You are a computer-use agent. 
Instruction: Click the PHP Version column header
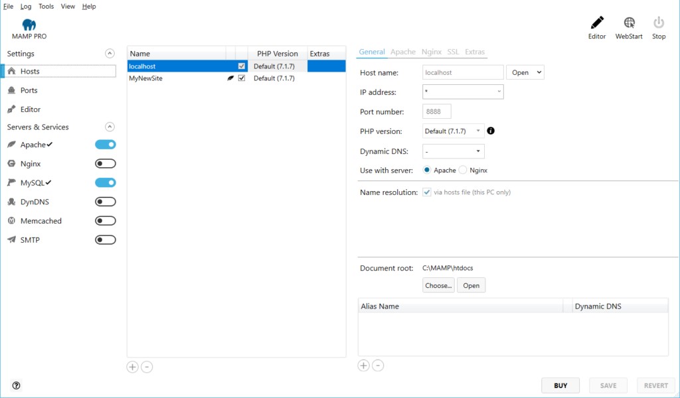(x=277, y=54)
